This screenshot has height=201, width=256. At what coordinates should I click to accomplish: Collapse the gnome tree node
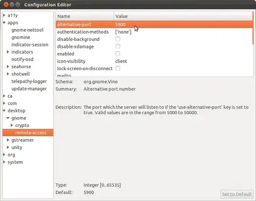pos(8,118)
